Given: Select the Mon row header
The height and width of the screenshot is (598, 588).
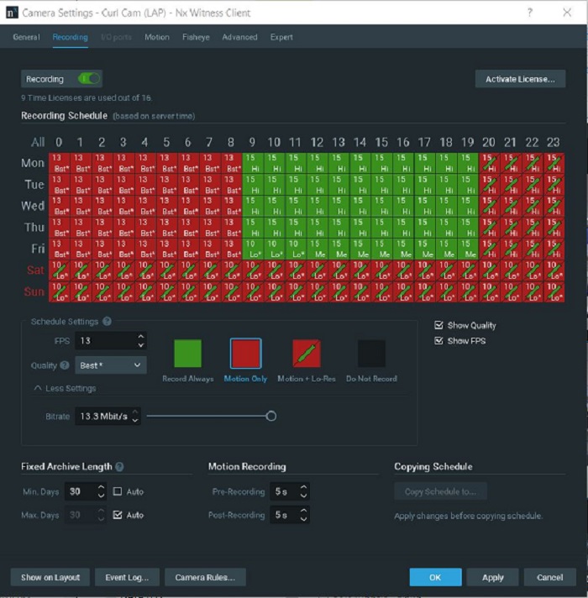Looking at the screenshot, I should tap(33, 163).
